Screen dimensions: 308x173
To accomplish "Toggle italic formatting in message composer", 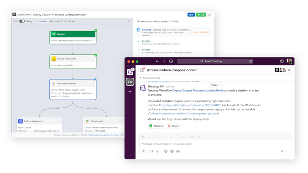I will click(149, 137).
